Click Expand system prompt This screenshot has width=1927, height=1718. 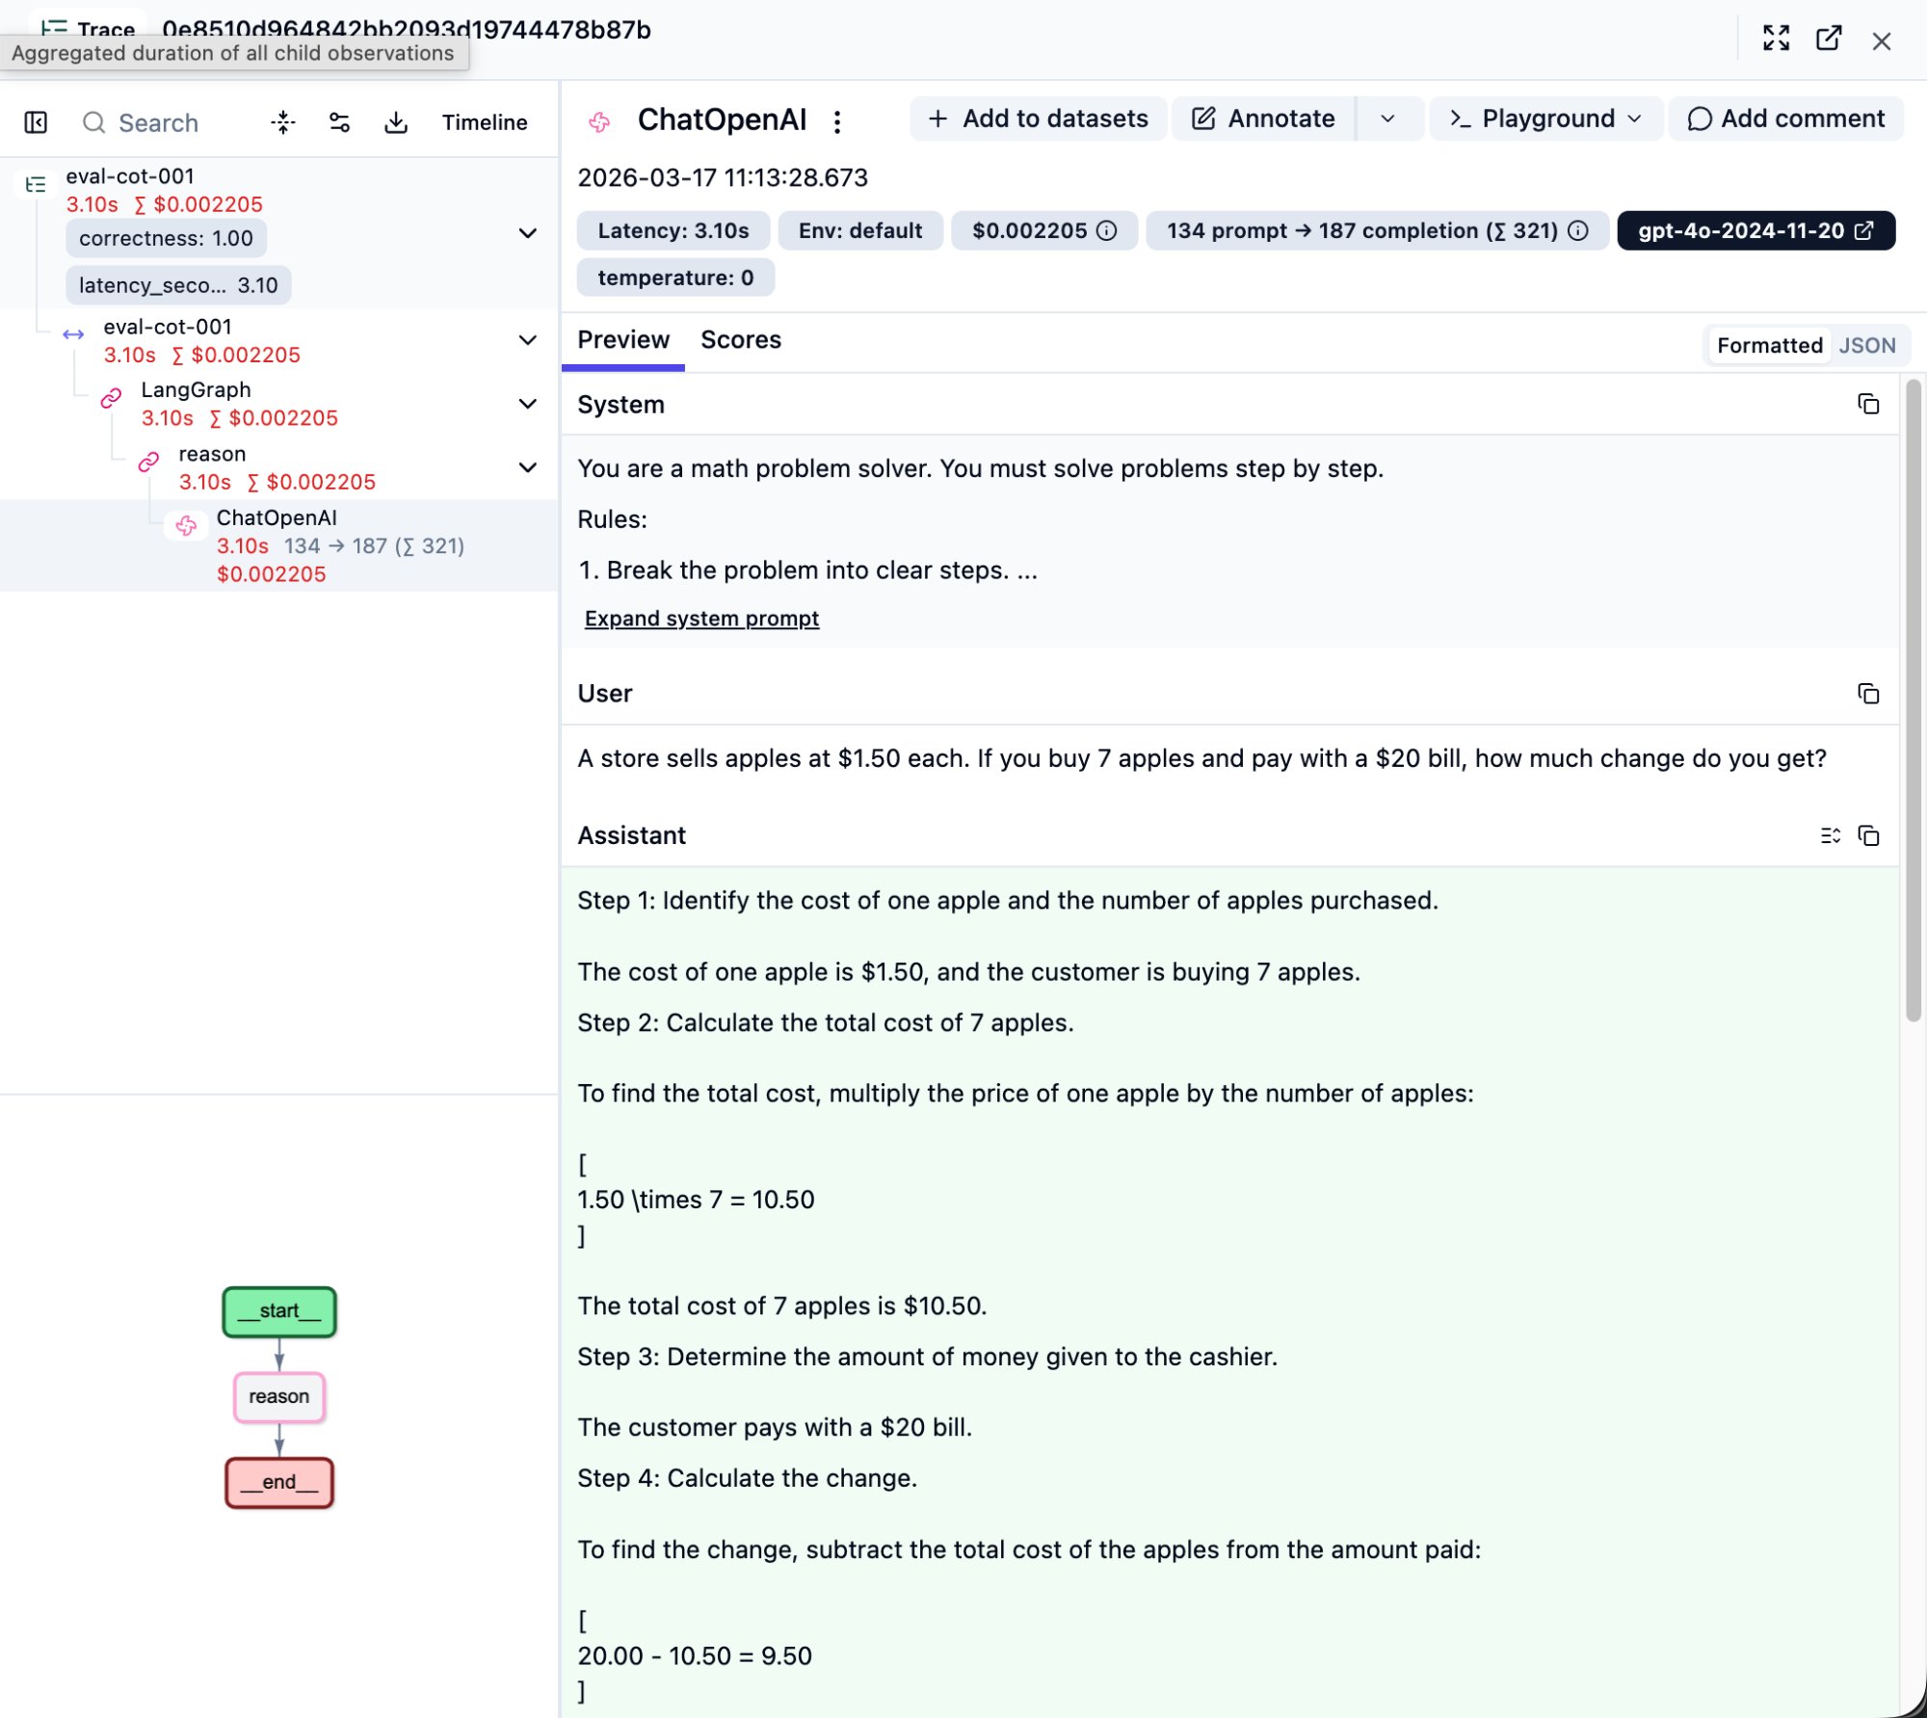coord(701,618)
